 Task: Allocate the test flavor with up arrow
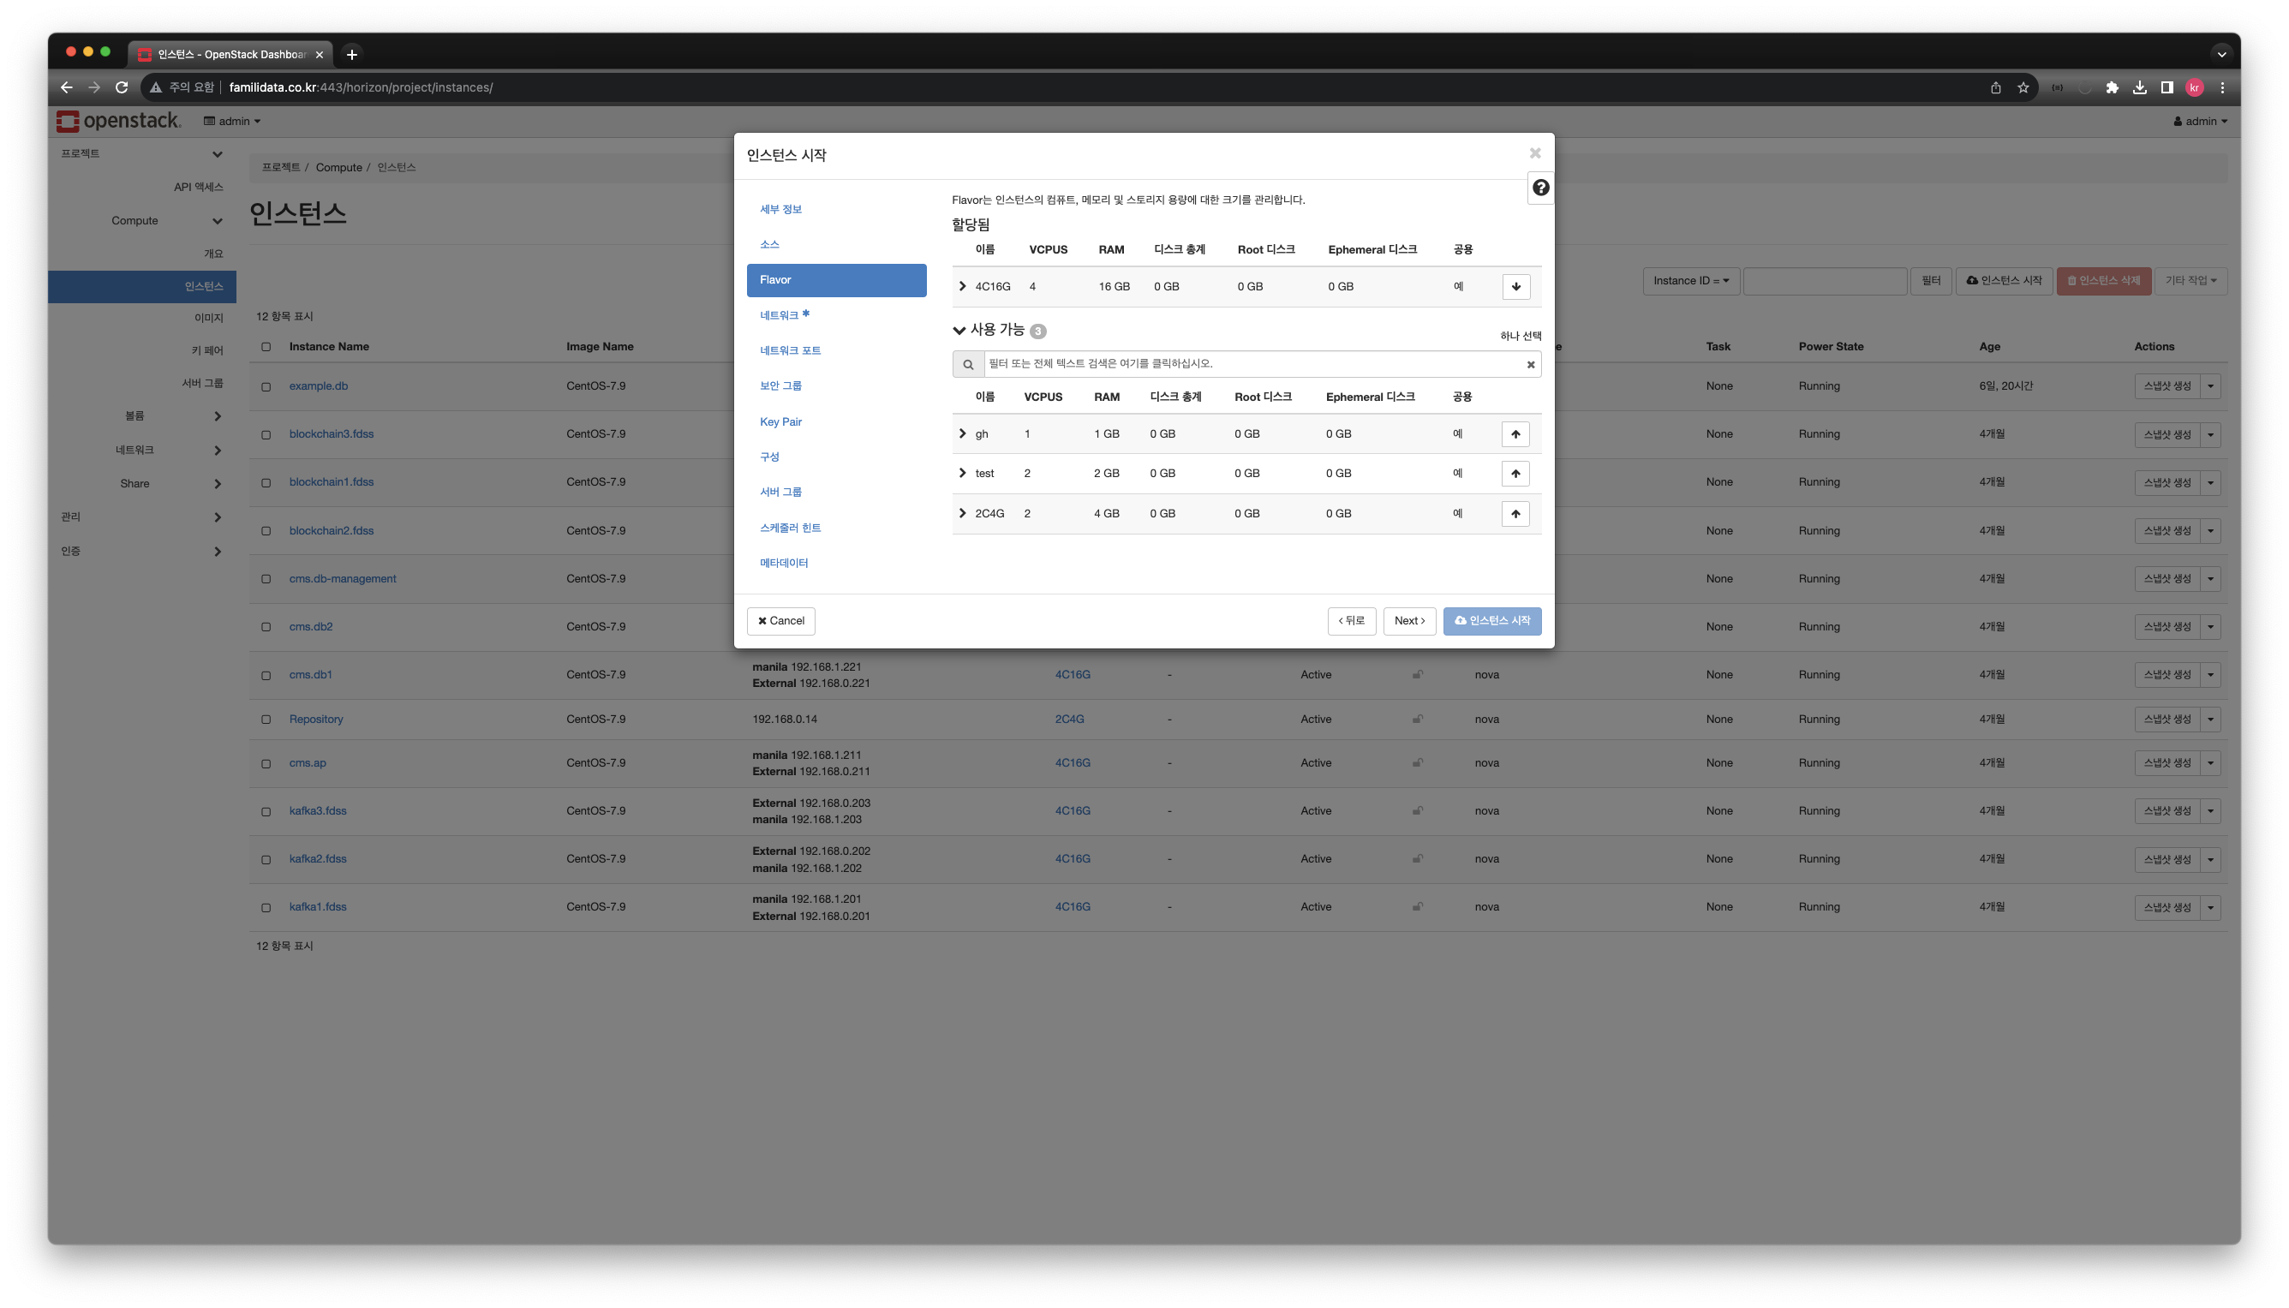[1515, 474]
